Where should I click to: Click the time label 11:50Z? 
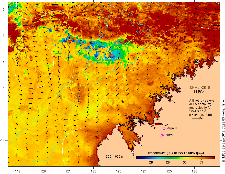(x=199, y=92)
